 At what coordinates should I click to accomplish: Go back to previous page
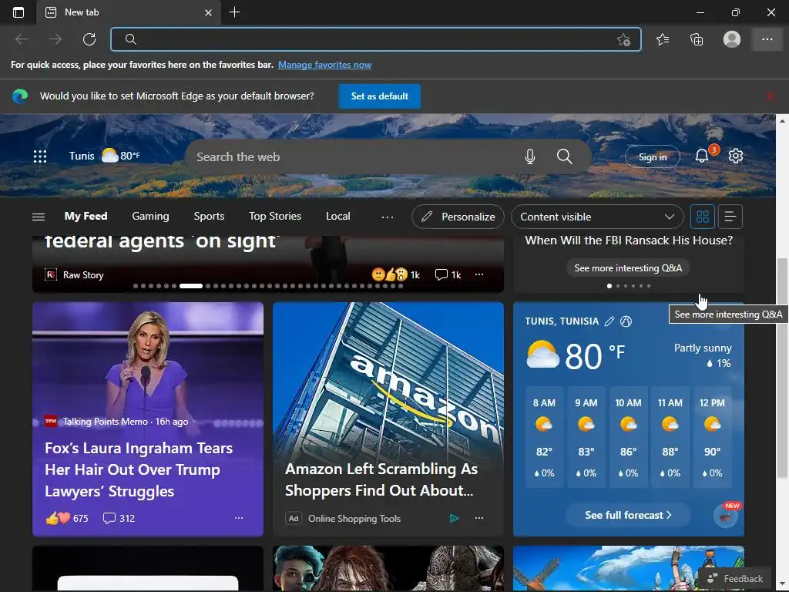tap(22, 39)
